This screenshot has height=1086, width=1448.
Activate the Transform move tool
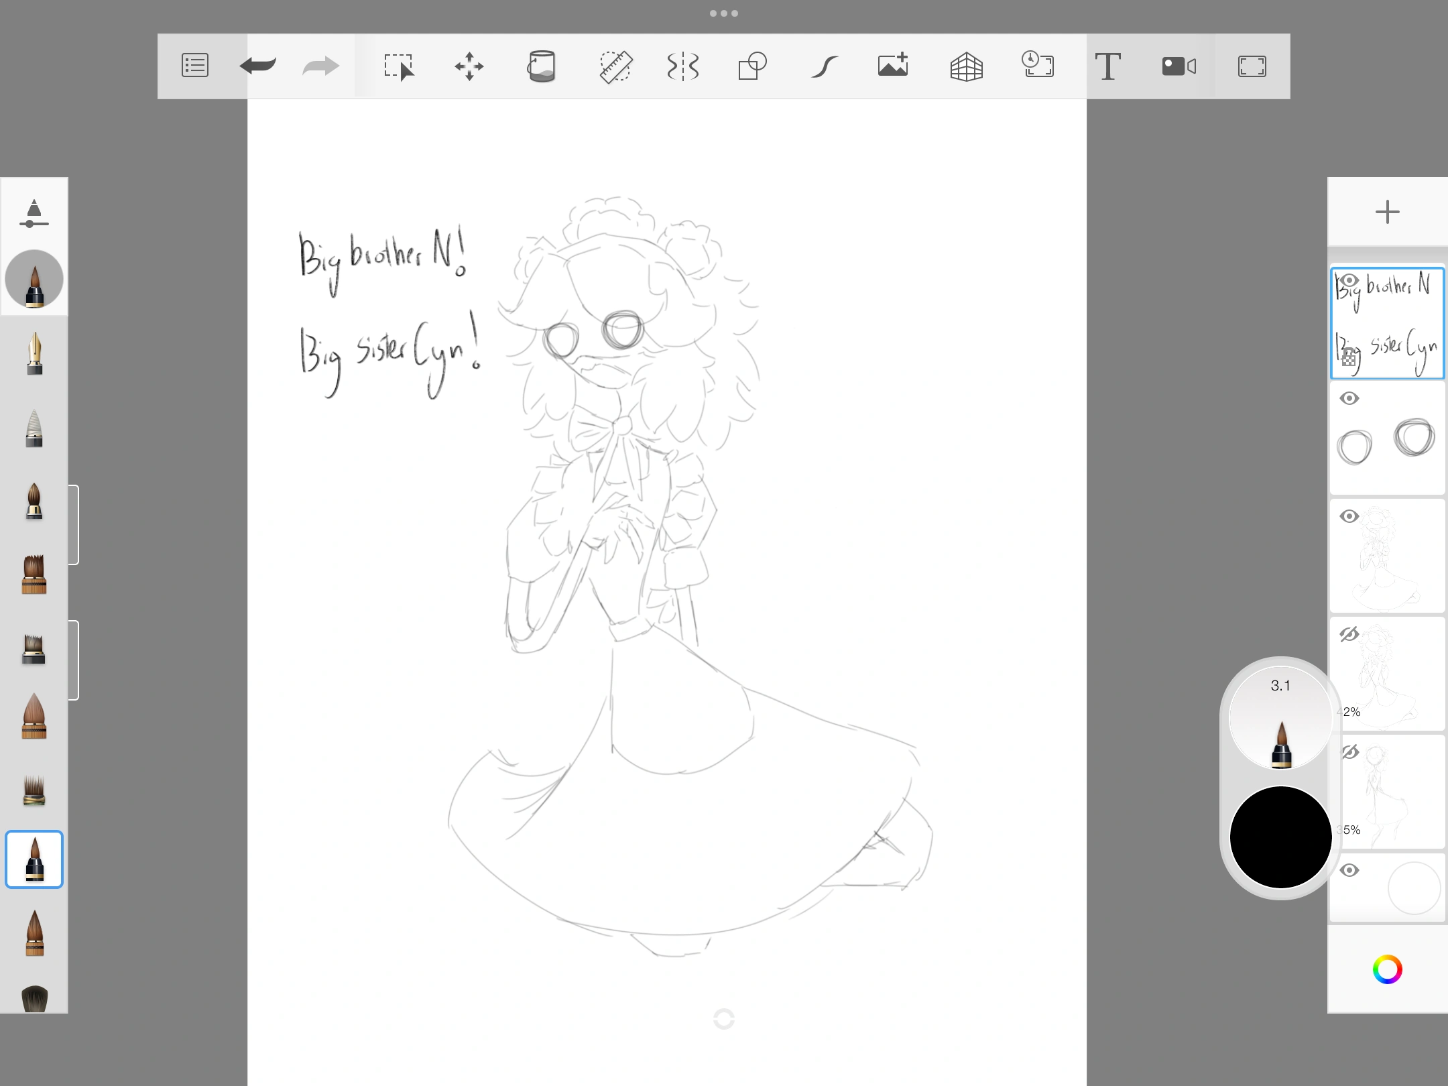click(469, 66)
